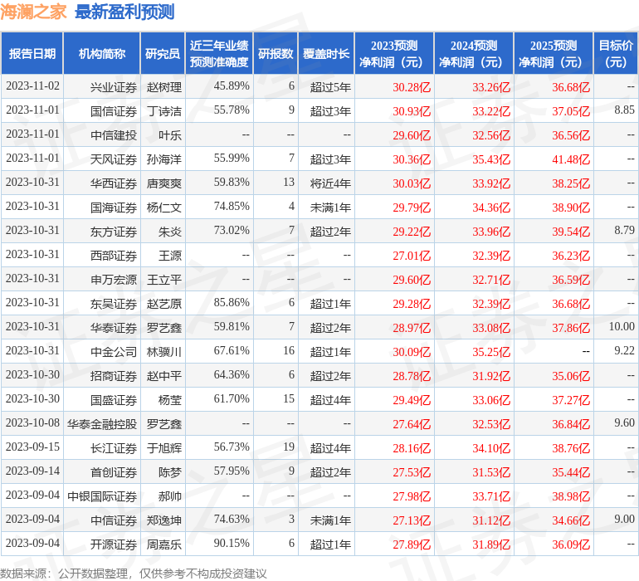The image size is (639, 581).
Task: Click accuracy value 74.85%
Action: (x=232, y=206)
